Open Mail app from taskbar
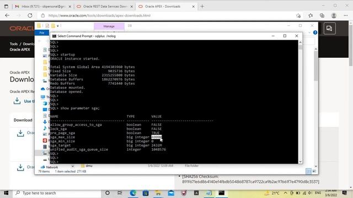The image size is (353, 198). point(171,193)
